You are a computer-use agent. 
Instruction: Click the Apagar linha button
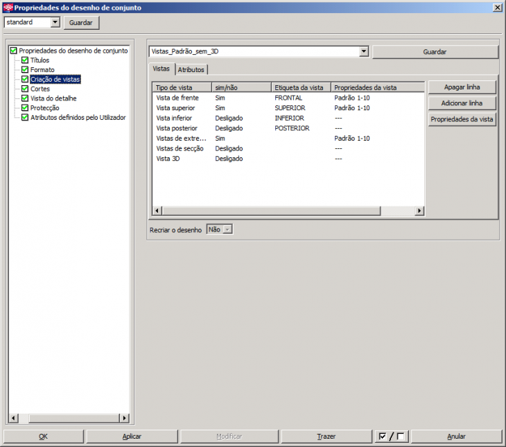pyautogui.click(x=462, y=87)
